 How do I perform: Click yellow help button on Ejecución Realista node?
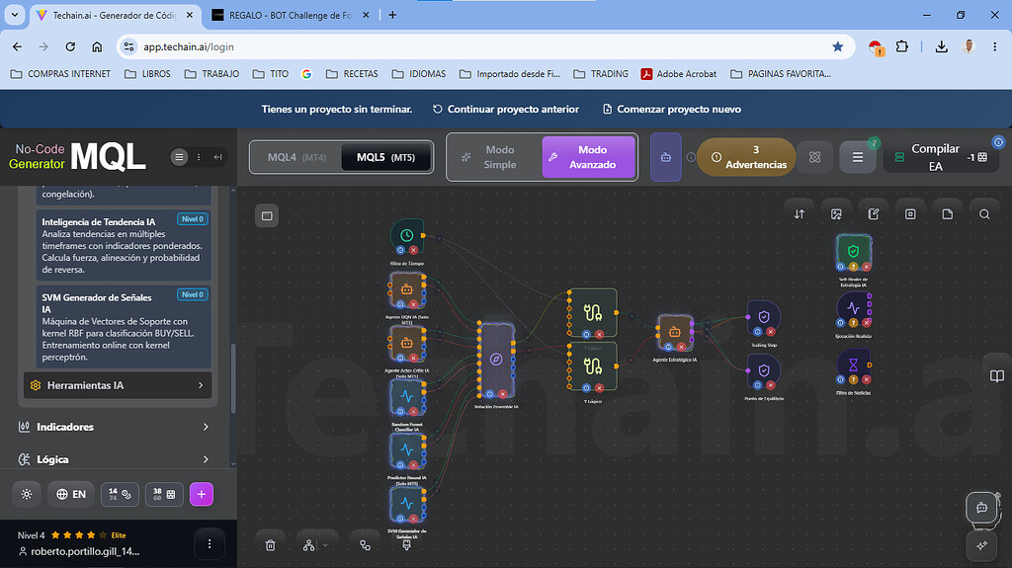click(853, 323)
